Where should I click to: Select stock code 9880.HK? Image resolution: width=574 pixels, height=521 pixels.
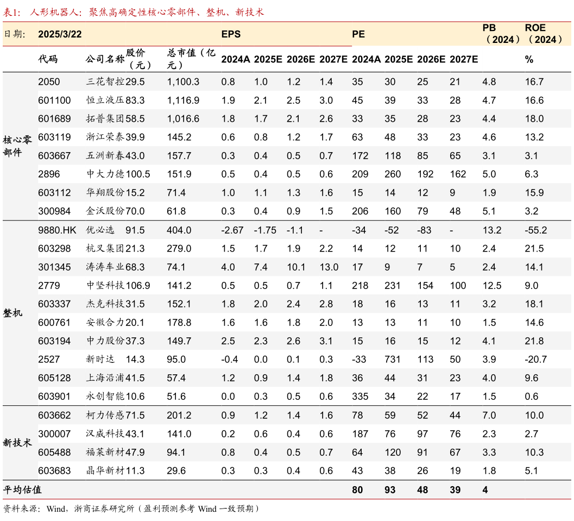(x=57, y=230)
